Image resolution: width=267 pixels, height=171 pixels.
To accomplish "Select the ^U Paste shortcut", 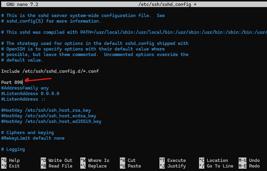I will (x=130, y=166).
